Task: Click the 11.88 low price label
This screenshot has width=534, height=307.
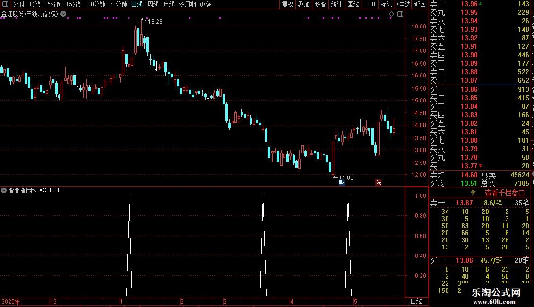Action: (346, 178)
